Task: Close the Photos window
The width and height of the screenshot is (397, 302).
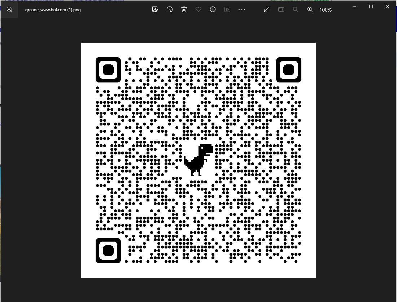Action: tap(388, 7)
